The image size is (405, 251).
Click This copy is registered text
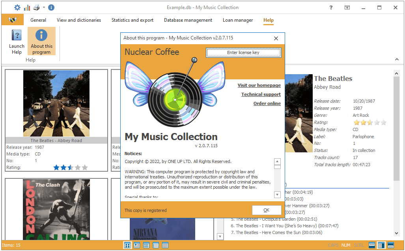click(146, 210)
